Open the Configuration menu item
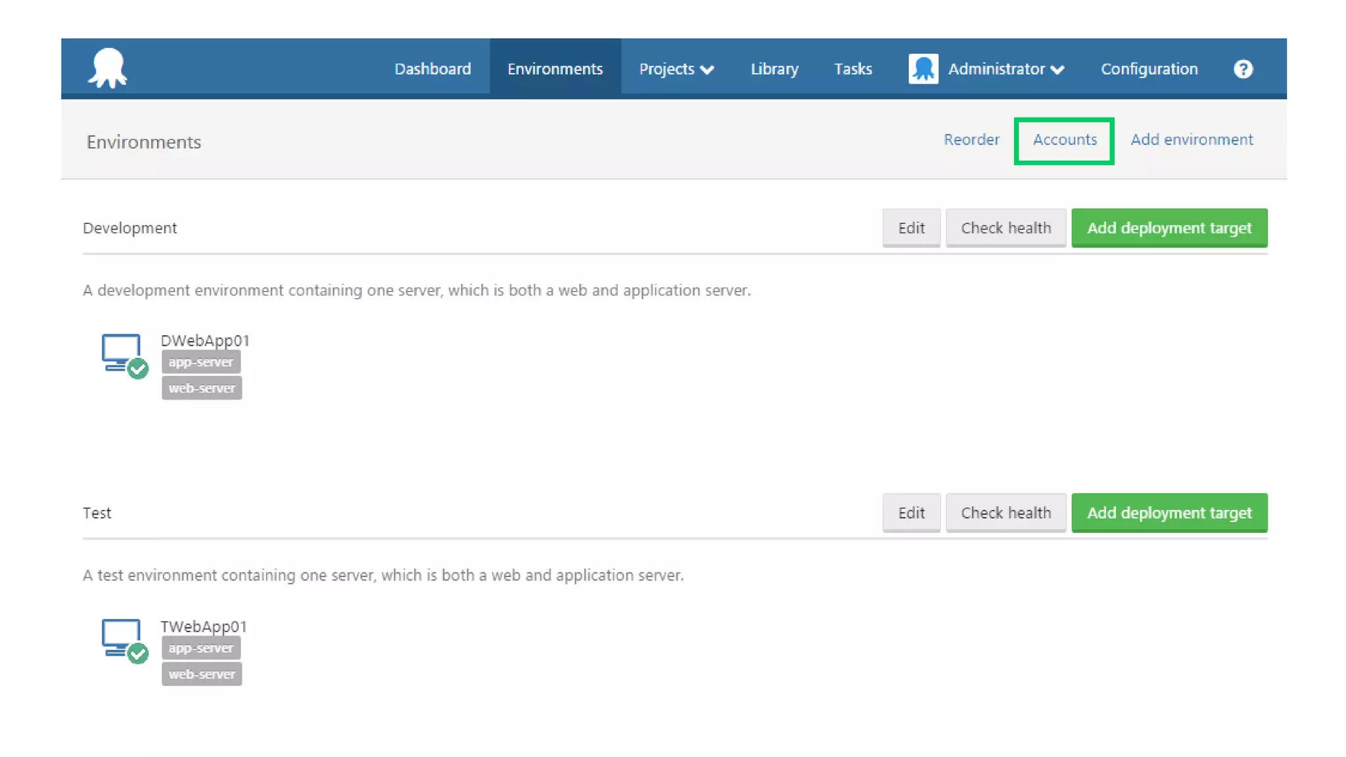 (1149, 69)
